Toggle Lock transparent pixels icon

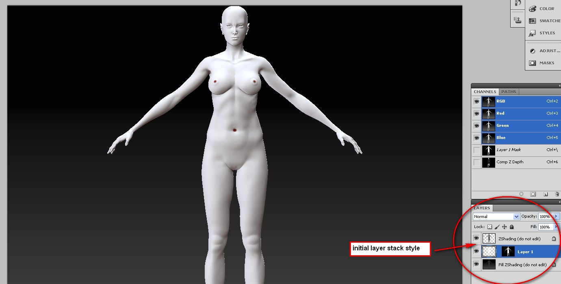pos(490,227)
